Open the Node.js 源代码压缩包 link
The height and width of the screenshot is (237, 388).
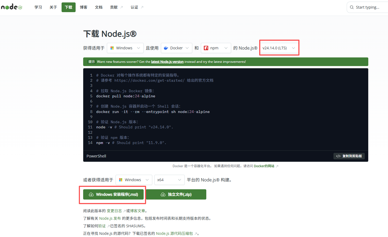174,233
